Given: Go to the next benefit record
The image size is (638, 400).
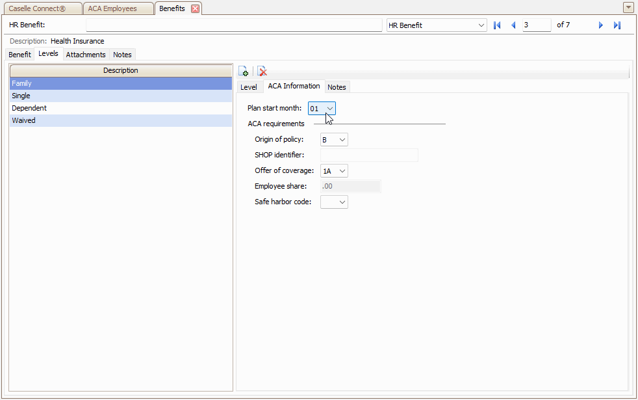Looking at the screenshot, I should tap(600, 25).
